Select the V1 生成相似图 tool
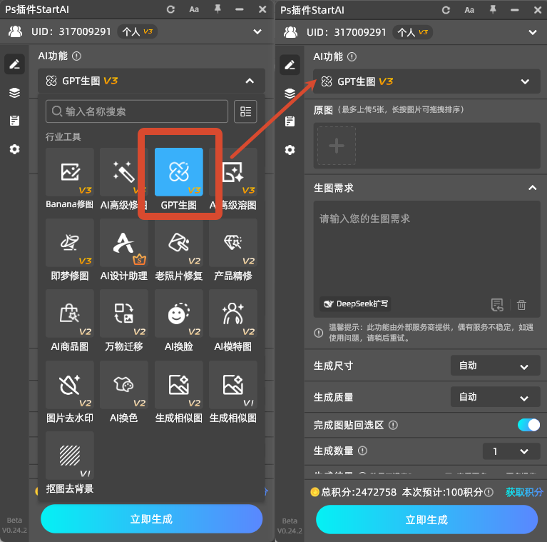547x542 pixels. pos(233,385)
